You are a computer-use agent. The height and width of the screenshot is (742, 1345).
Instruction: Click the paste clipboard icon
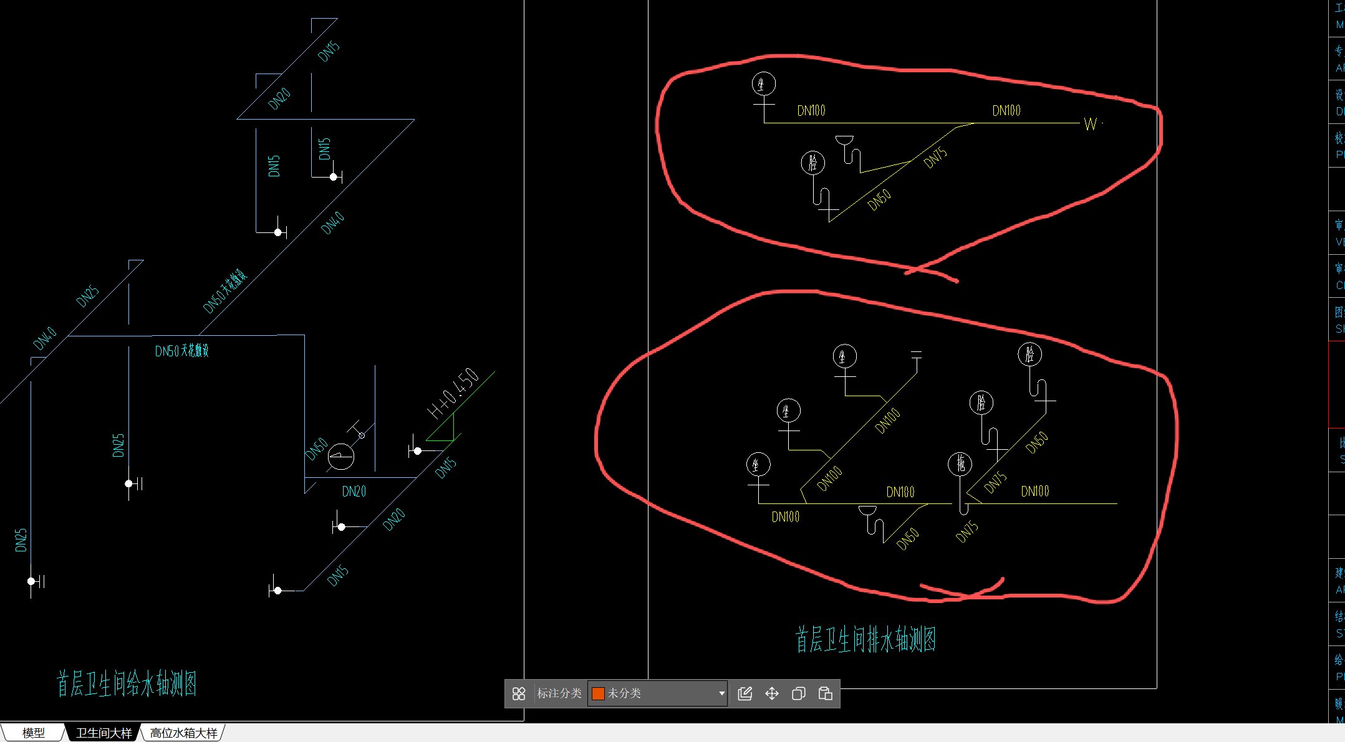[x=825, y=693]
